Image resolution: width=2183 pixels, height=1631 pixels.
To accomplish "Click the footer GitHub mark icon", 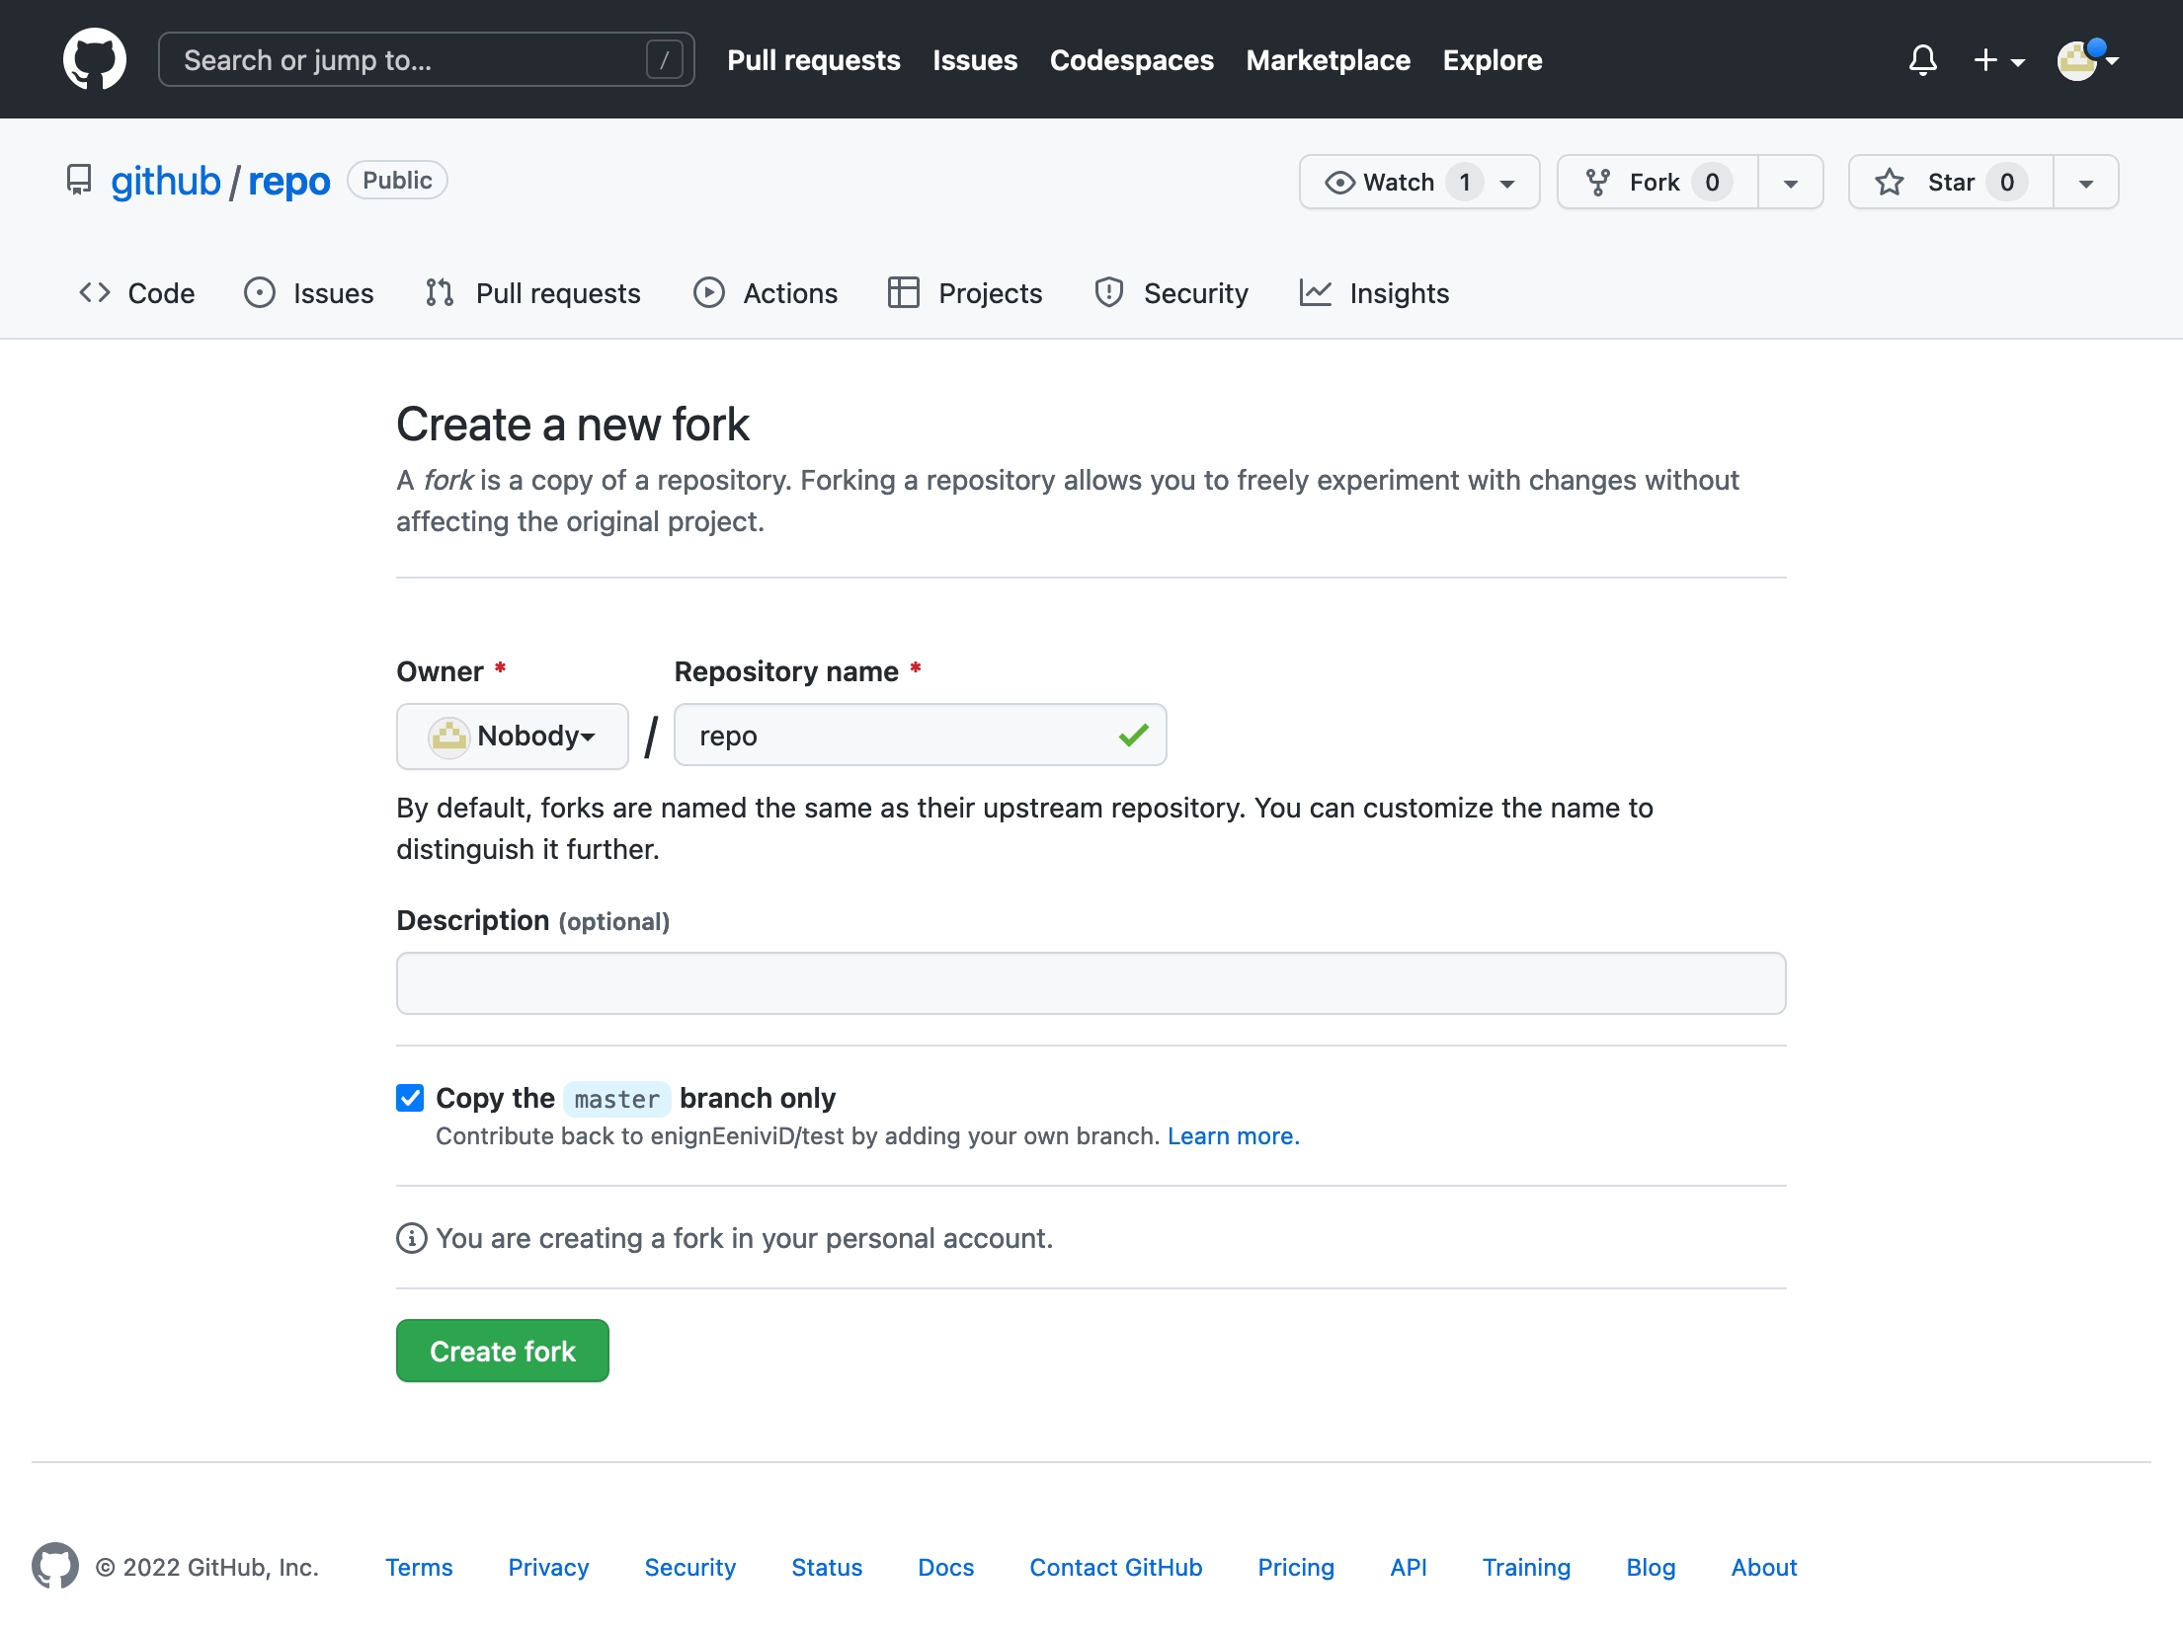I will click(x=55, y=1566).
